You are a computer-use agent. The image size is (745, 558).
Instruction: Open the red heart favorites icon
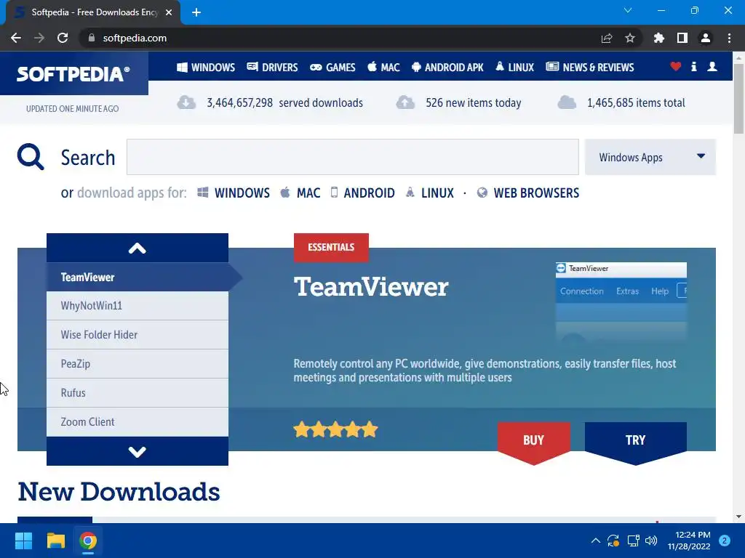click(675, 66)
